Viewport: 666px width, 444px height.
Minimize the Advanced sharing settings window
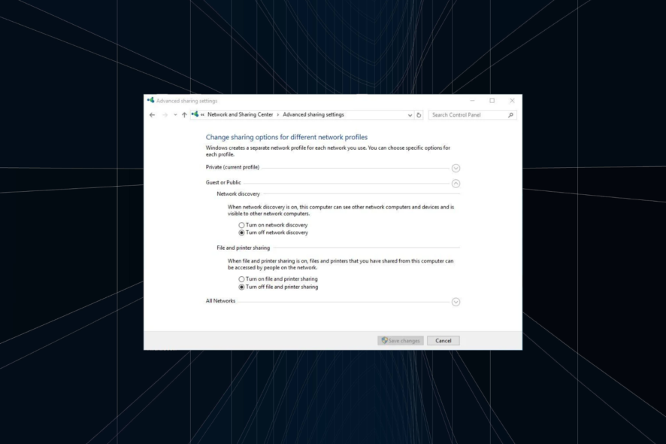click(472, 101)
